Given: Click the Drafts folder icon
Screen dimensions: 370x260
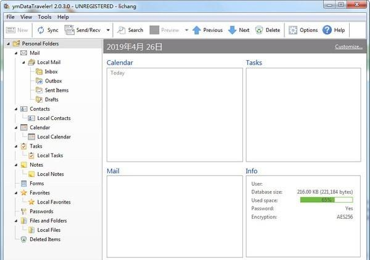Looking at the screenshot, I should coord(39,100).
